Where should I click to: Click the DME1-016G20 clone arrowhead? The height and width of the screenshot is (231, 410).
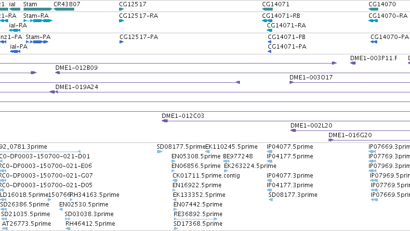pyautogui.click(x=331, y=140)
